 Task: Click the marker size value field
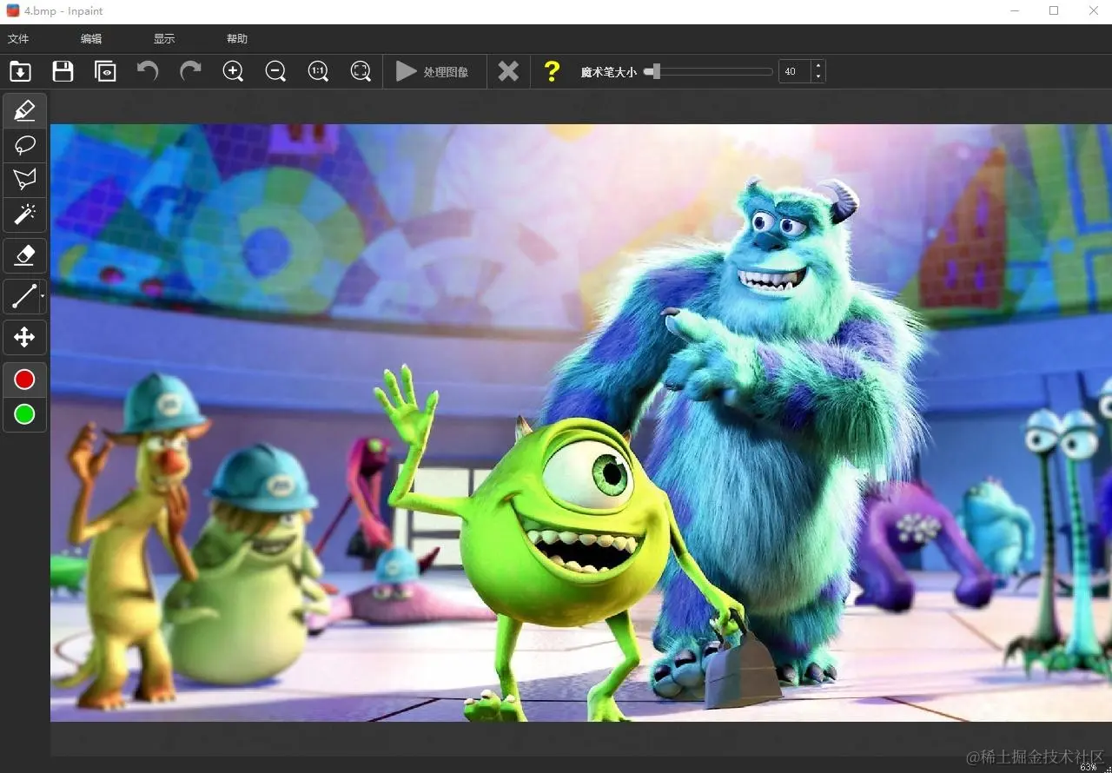coord(795,71)
